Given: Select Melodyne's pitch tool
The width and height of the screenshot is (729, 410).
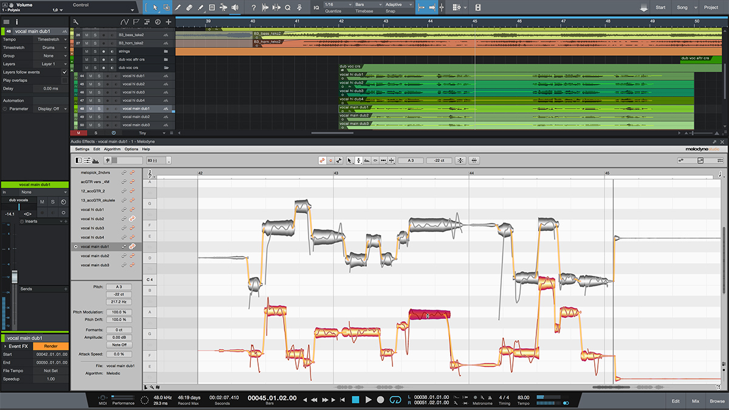Looking at the screenshot, I should 359,160.
